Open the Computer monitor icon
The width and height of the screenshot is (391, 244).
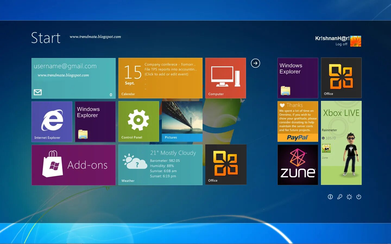tap(226, 76)
